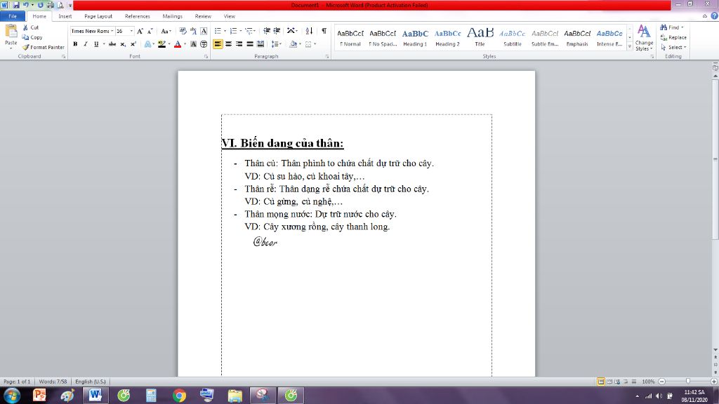Switch to the Review tab
This screenshot has height=404, width=719.
coord(203,16)
